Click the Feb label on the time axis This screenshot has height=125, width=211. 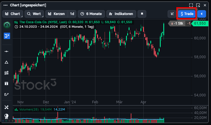pos(95,102)
